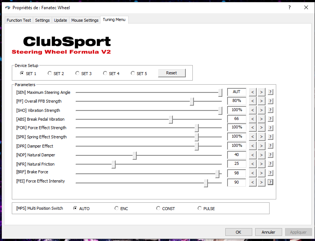Select SET 5 device setup

tap(139, 74)
